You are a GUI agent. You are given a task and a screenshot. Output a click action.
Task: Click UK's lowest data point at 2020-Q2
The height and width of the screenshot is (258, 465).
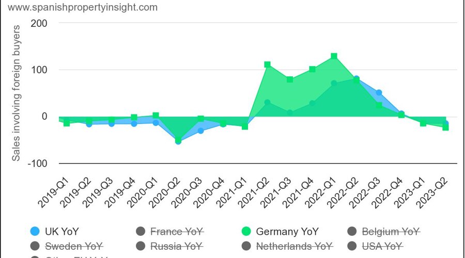click(x=178, y=141)
